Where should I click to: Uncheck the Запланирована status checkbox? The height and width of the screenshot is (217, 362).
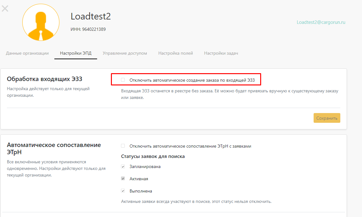coord(123,166)
